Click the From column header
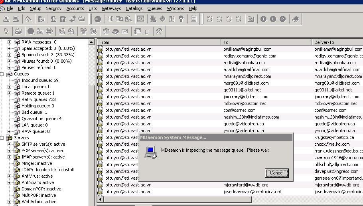Image resolution: width=363 pixels, height=206 pixels. point(159,42)
